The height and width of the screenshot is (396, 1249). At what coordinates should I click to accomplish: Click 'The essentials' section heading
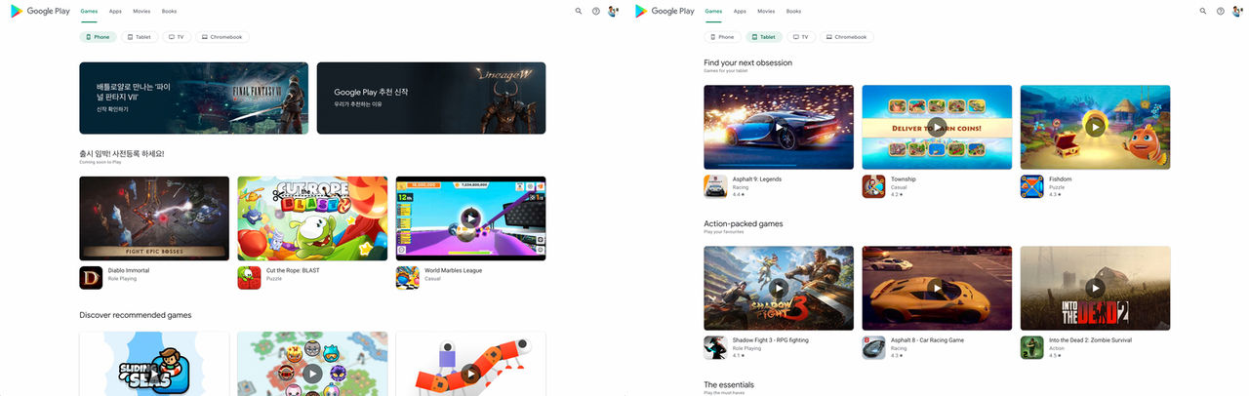coord(729,384)
